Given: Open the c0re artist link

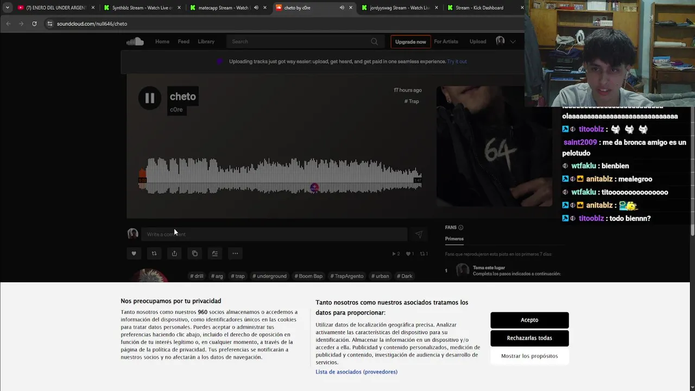Looking at the screenshot, I should (x=176, y=110).
